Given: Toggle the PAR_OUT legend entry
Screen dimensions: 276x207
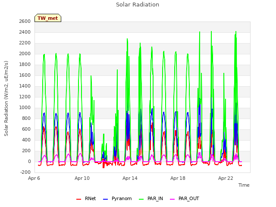Looking at the screenshot, I should pyautogui.click(x=185, y=198).
